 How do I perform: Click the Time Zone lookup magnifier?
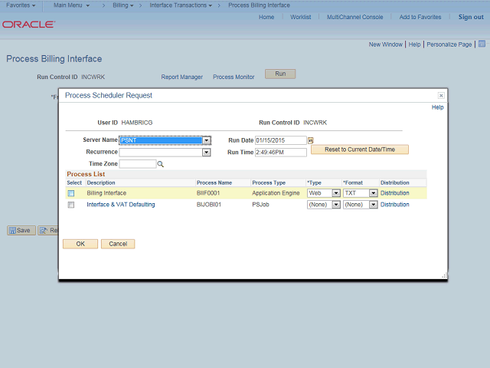point(161,164)
